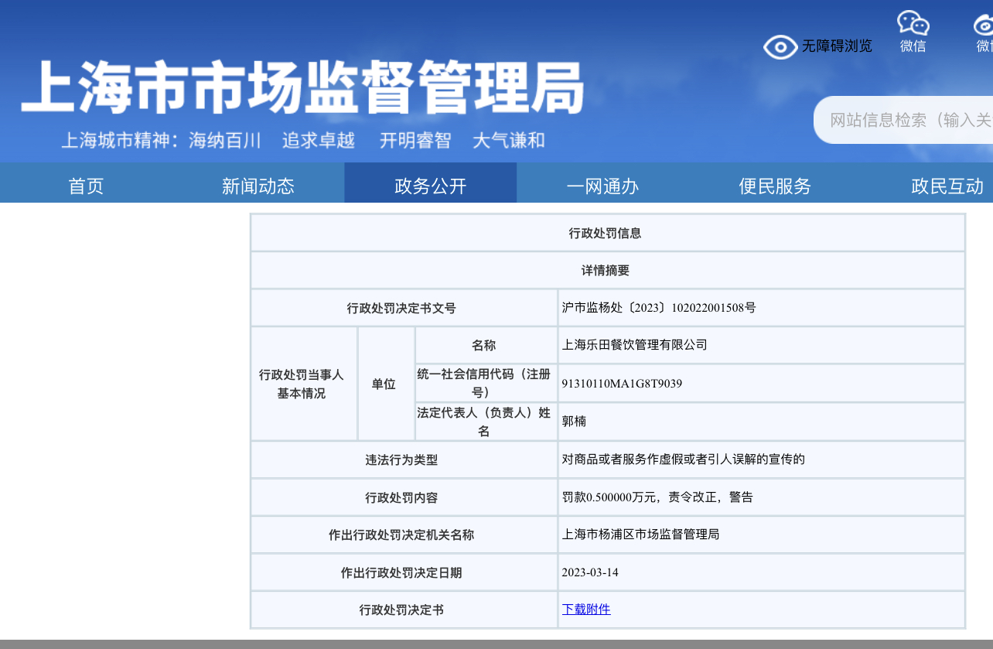Select the 政务公开 navigation tab
Image resolution: width=993 pixels, height=649 pixels.
click(x=430, y=186)
